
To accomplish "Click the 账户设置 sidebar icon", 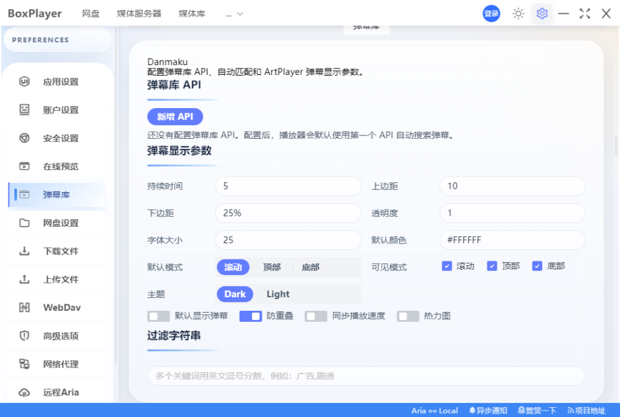I will 25,109.
